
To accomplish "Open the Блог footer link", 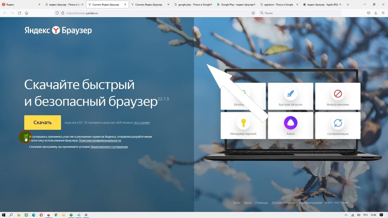I will point(237,203).
